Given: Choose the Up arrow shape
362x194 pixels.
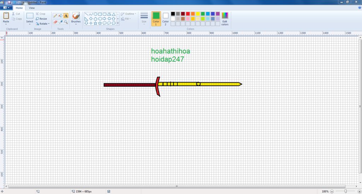Looking at the screenshot, I should [x=113, y=19].
